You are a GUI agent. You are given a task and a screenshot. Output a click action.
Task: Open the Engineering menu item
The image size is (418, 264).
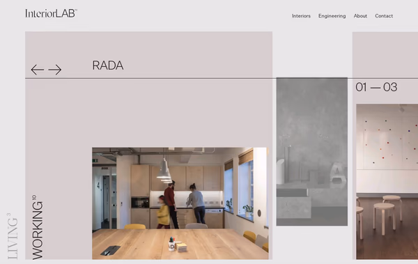(x=332, y=16)
